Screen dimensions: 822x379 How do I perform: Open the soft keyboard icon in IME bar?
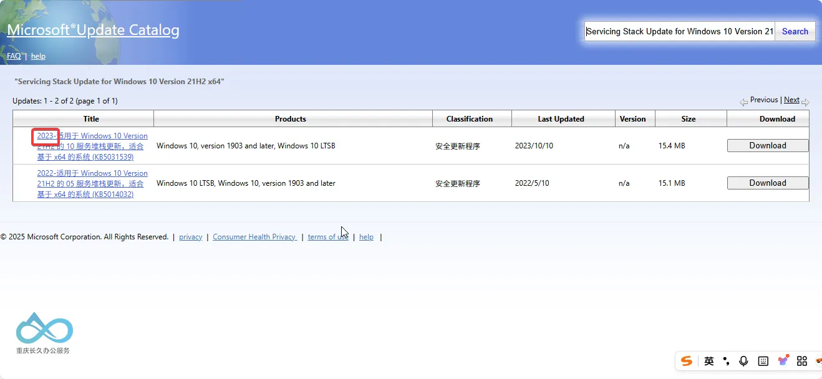tap(763, 361)
